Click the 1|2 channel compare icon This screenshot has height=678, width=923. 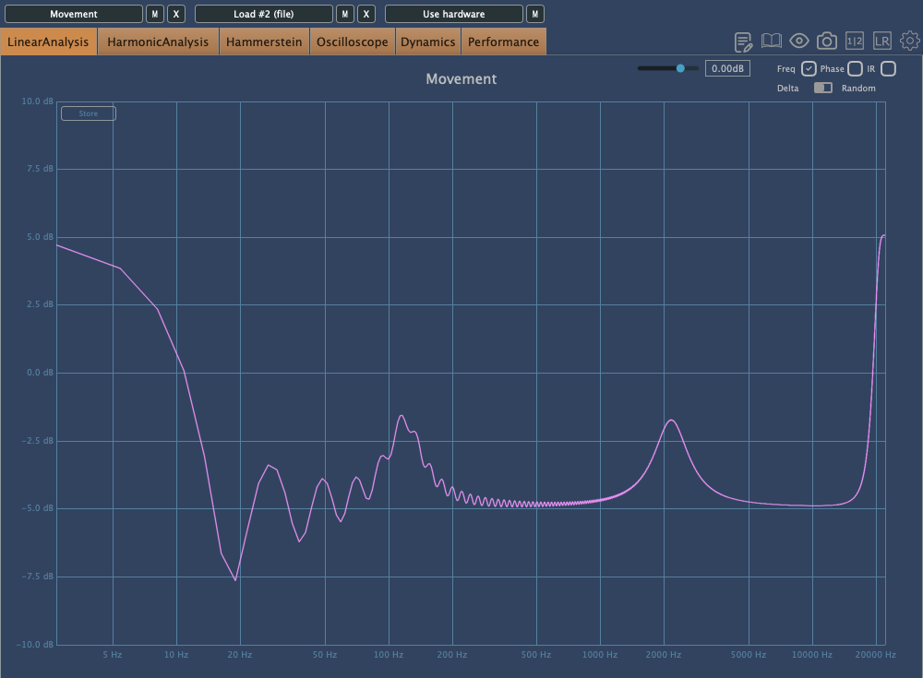tap(855, 42)
